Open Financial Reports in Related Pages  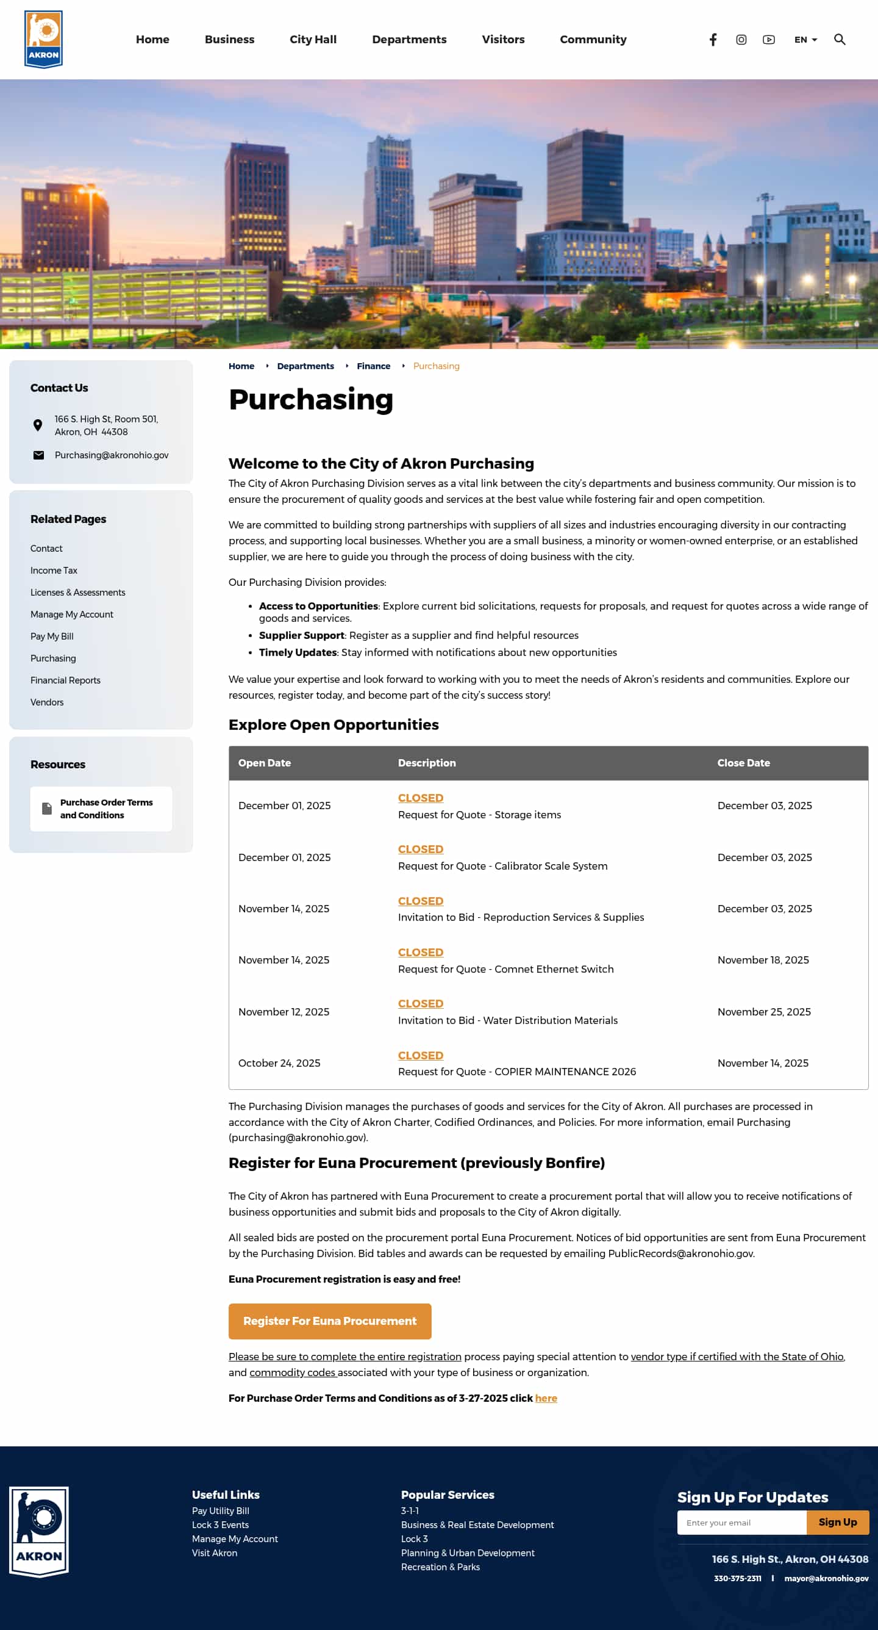coord(65,680)
